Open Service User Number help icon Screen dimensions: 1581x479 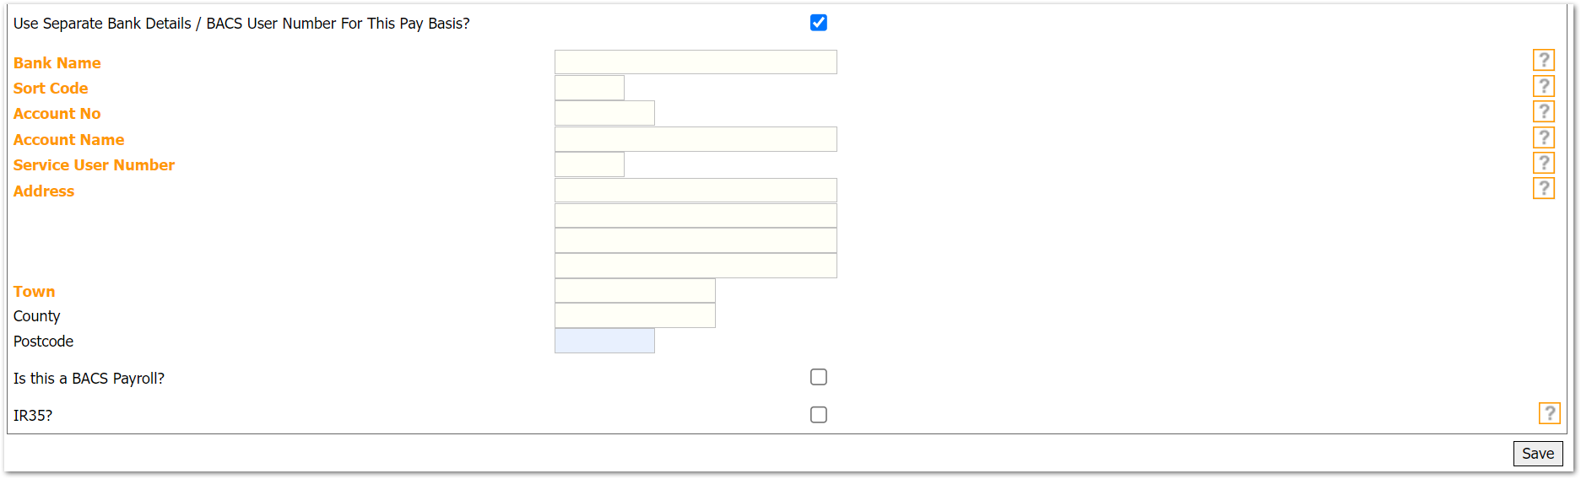(1543, 163)
